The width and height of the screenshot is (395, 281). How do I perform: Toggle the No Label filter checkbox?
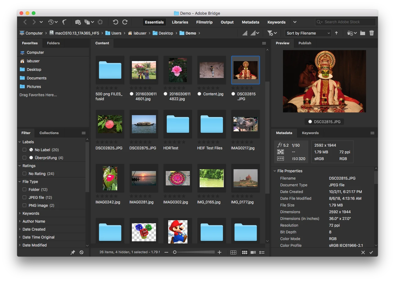click(24, 150)
